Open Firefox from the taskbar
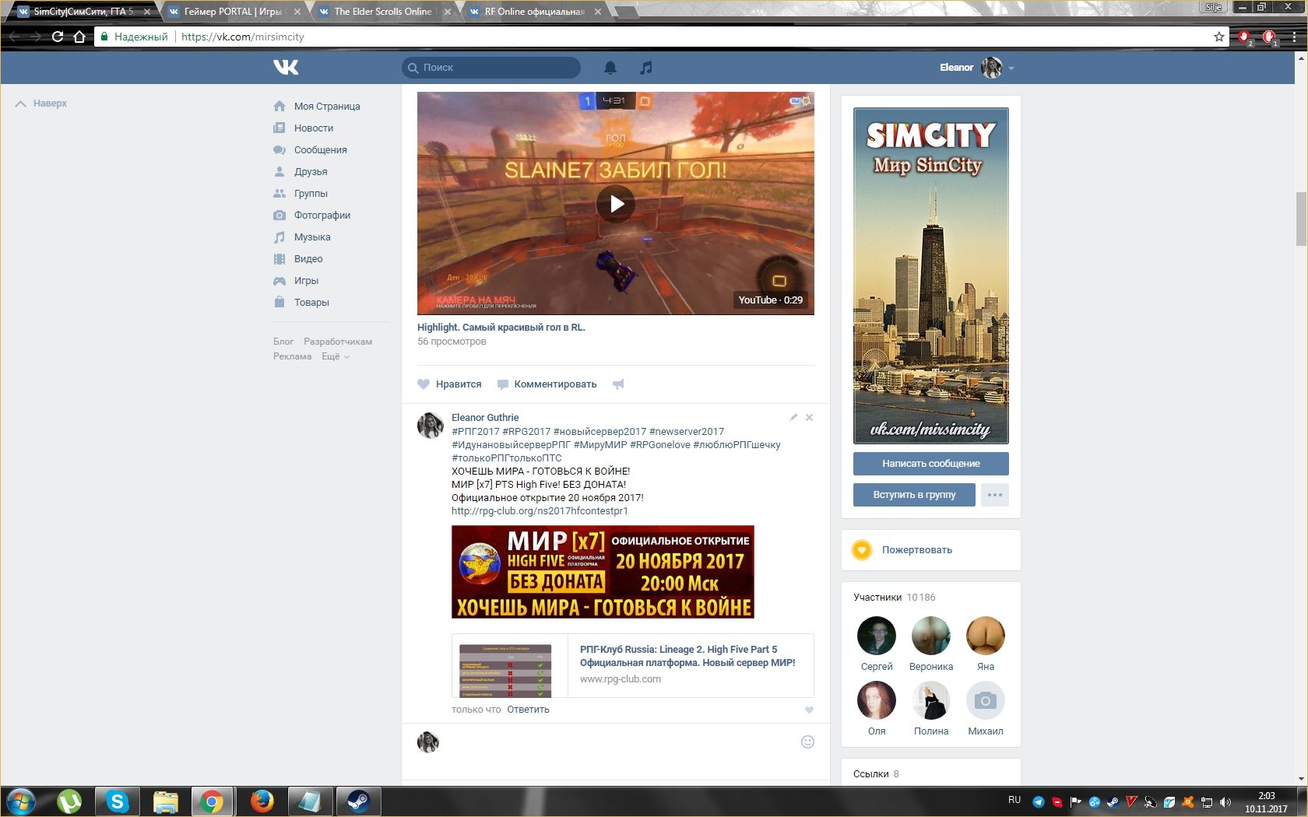The image size is (1308, 817). tap(262, 801)
